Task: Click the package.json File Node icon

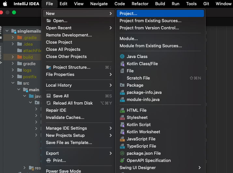Action: pyautogui.click(x=122, y=153)
